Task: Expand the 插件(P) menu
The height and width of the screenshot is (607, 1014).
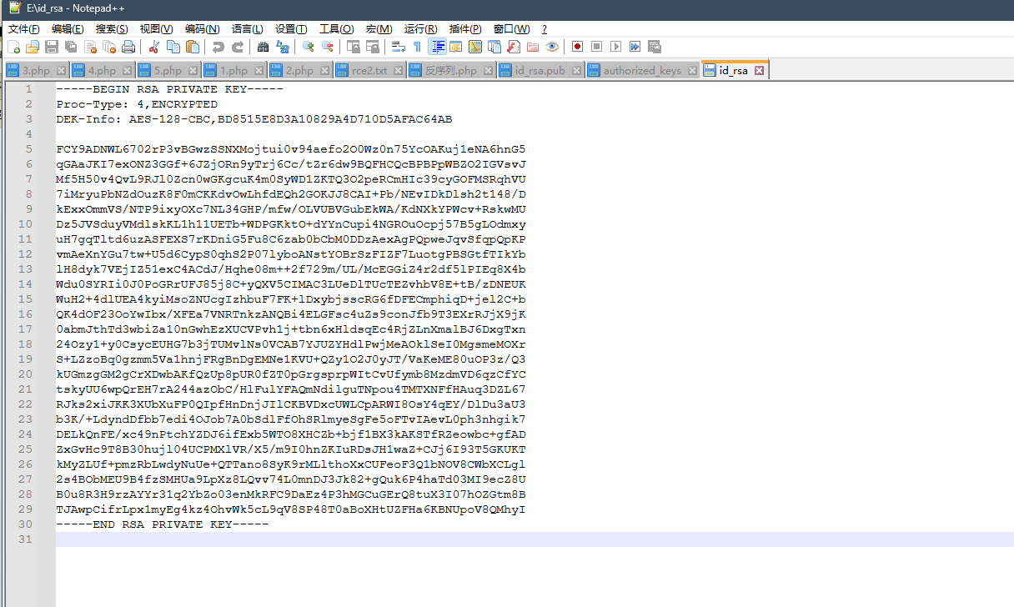Action: 464,29
